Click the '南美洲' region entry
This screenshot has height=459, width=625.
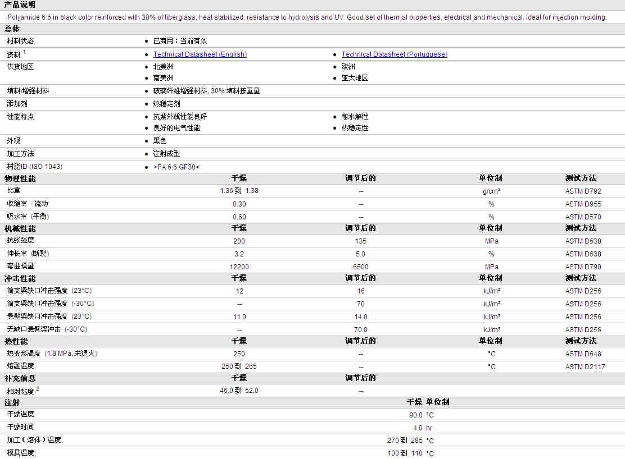tap(163, 77)
